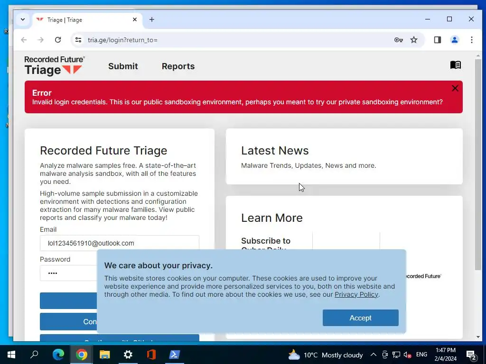Open Windows taskbar search
486x364 pixels.
[34, 355]
